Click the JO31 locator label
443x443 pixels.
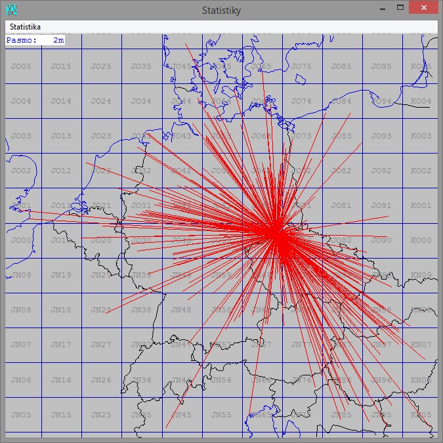[x=141, y=205]
